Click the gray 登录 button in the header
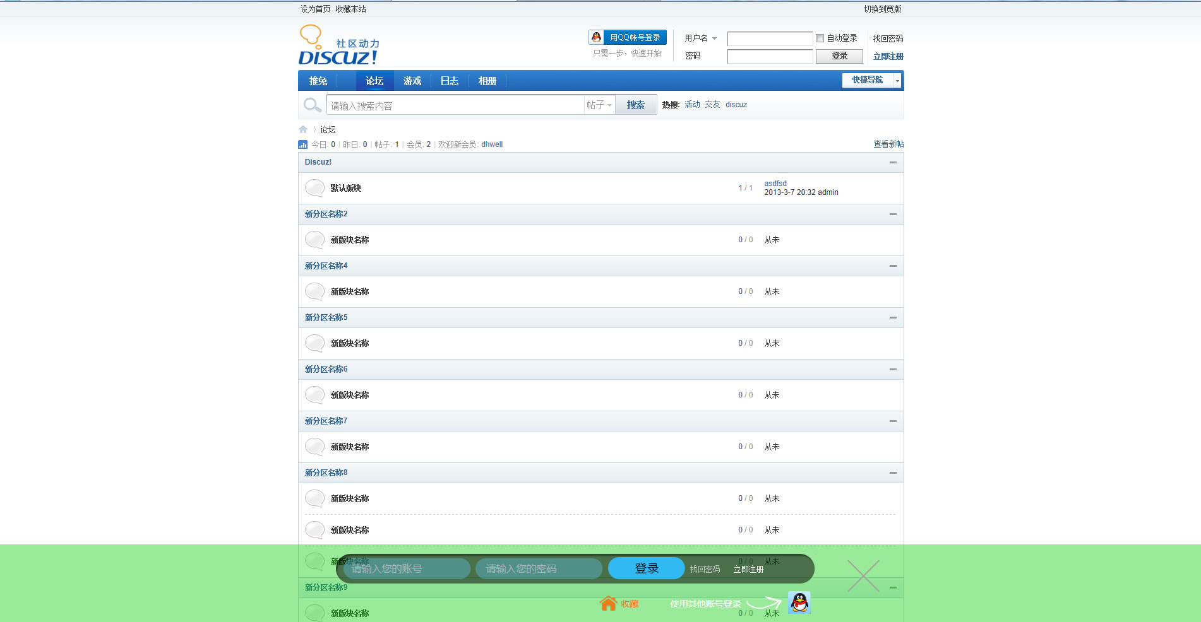The width and height of the screenshot is (1201, 622). [839, 56]
